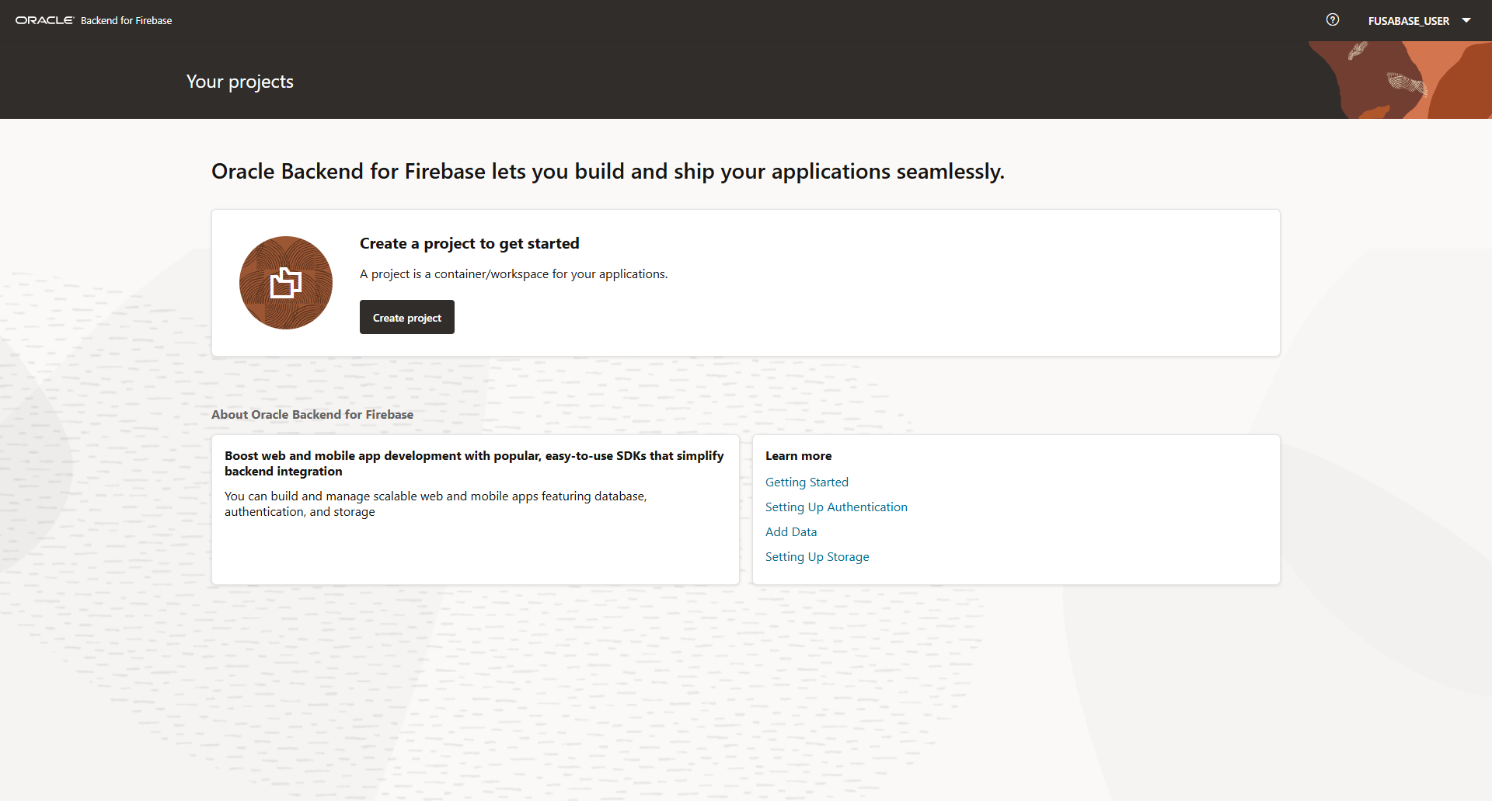Open the Add Data link
The image size is (1492, 801).
point(791,531)
